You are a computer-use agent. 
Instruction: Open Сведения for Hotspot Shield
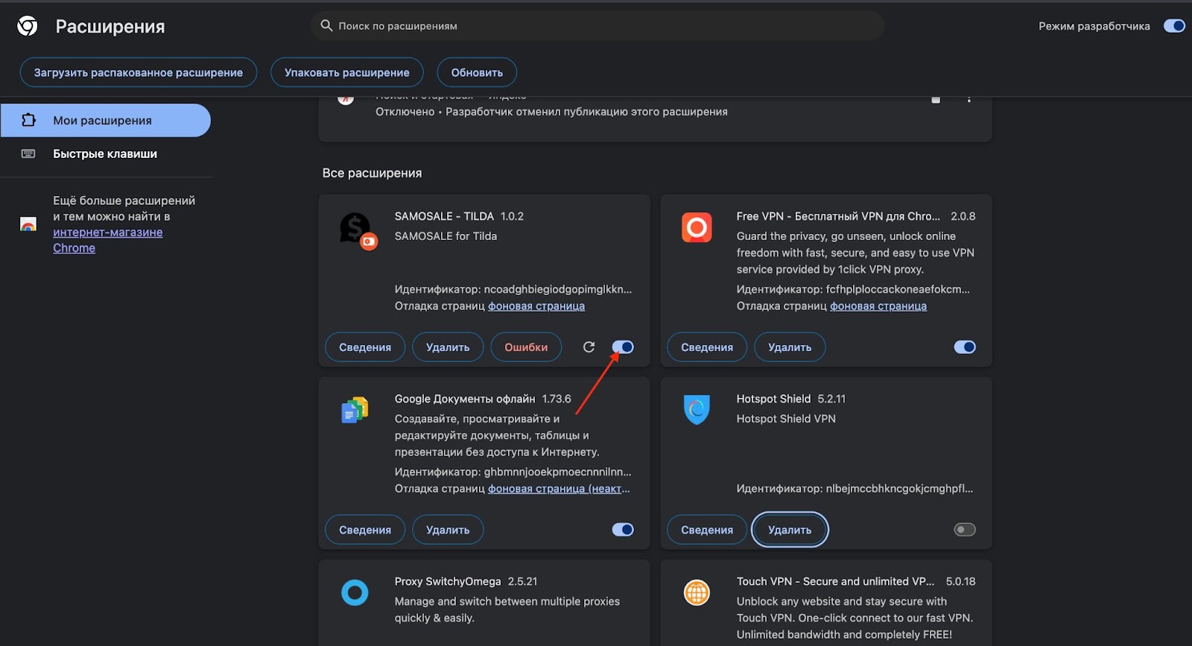(707, 530)
